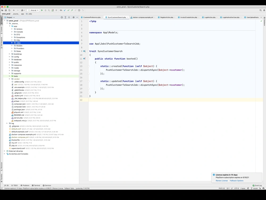
Task: Toggle the Structure tool window side tab
Action: point(2,166)
